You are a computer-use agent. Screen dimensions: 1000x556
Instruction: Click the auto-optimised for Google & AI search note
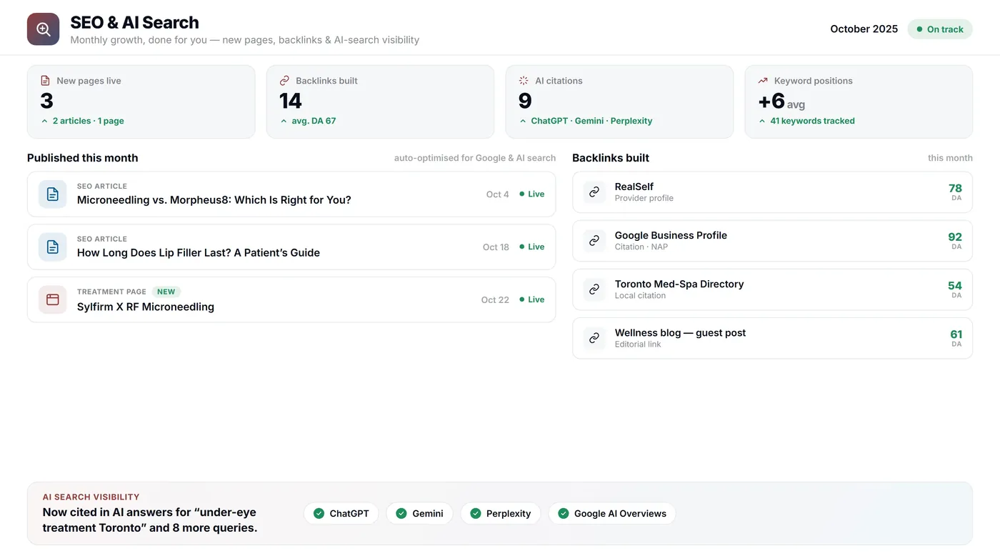click(475, 158)
